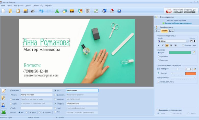Image resolution: width=199 pixels, height=120 pixels.
Task: Enable the Показывать тень checkbox
Action: [x=159, y=82]
